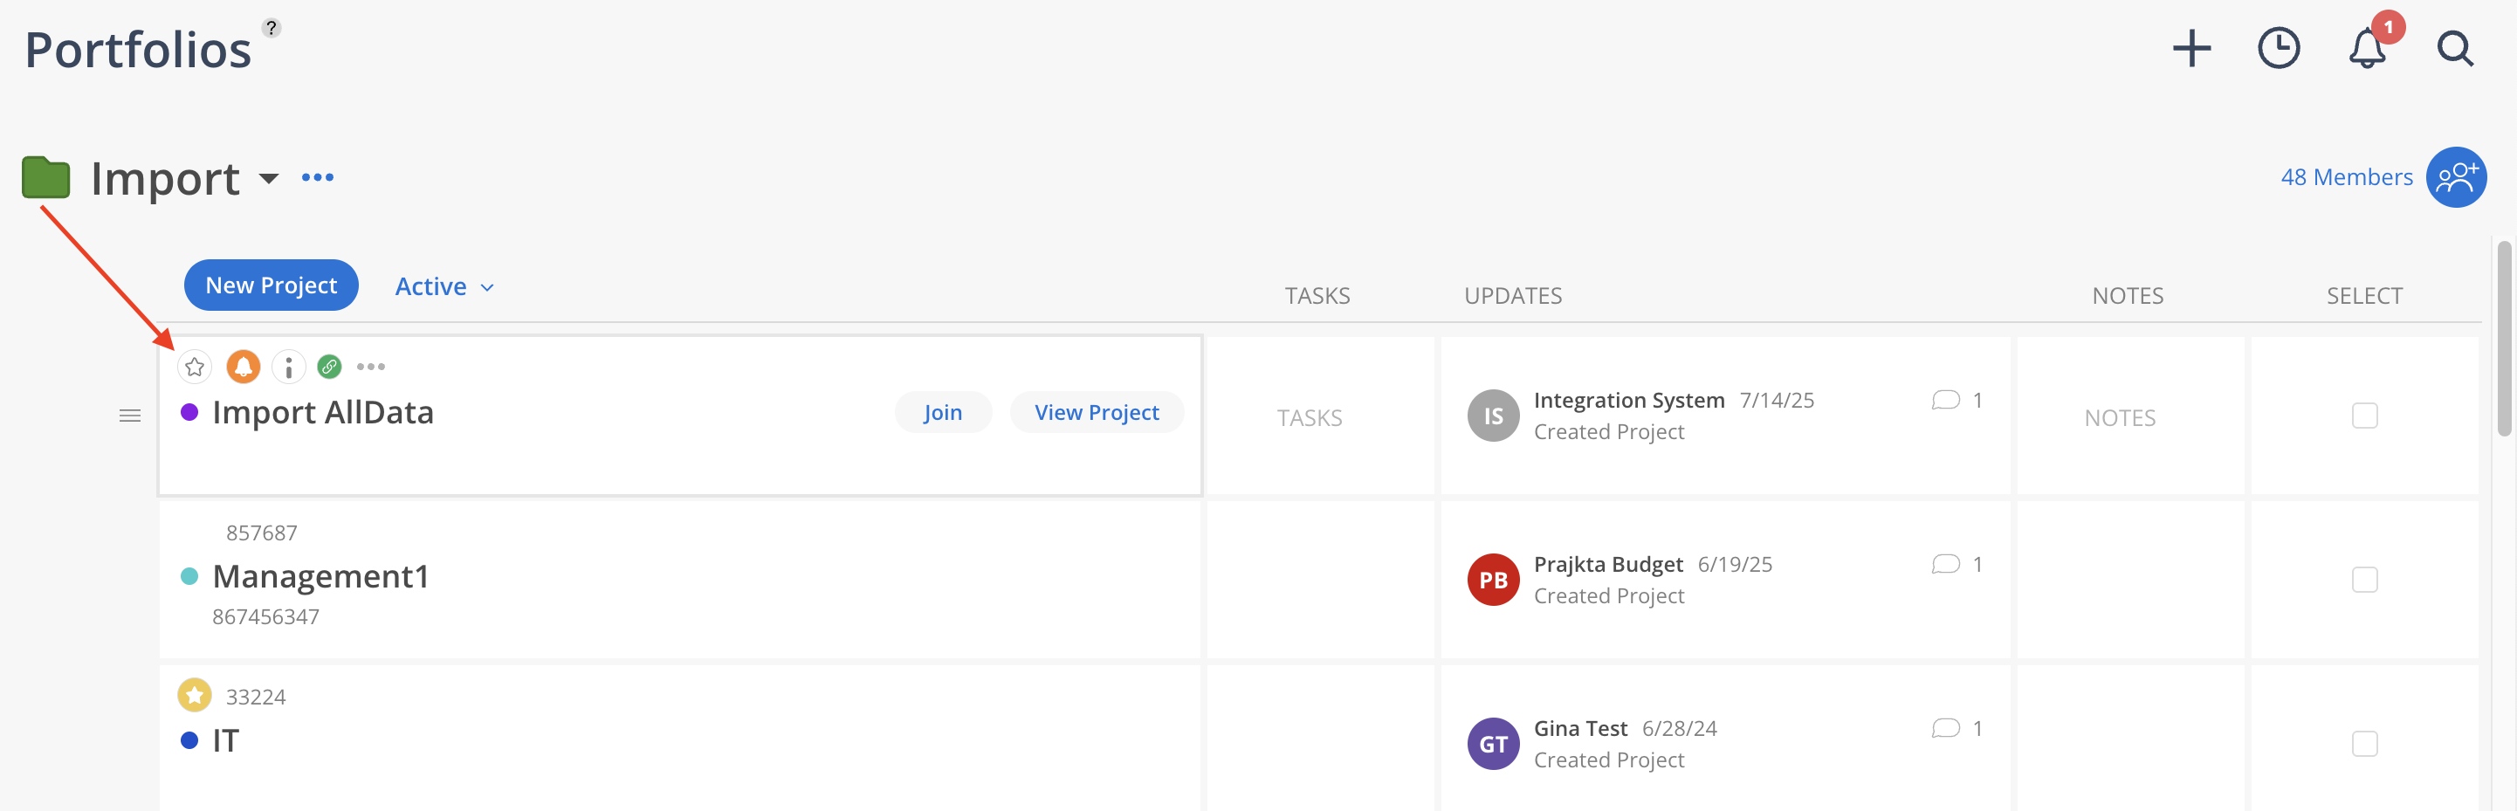Image resolution: width=2517 pixels, height=811 pixels.
Task: Click Integration System update author name
Action: click(1629, 401)
